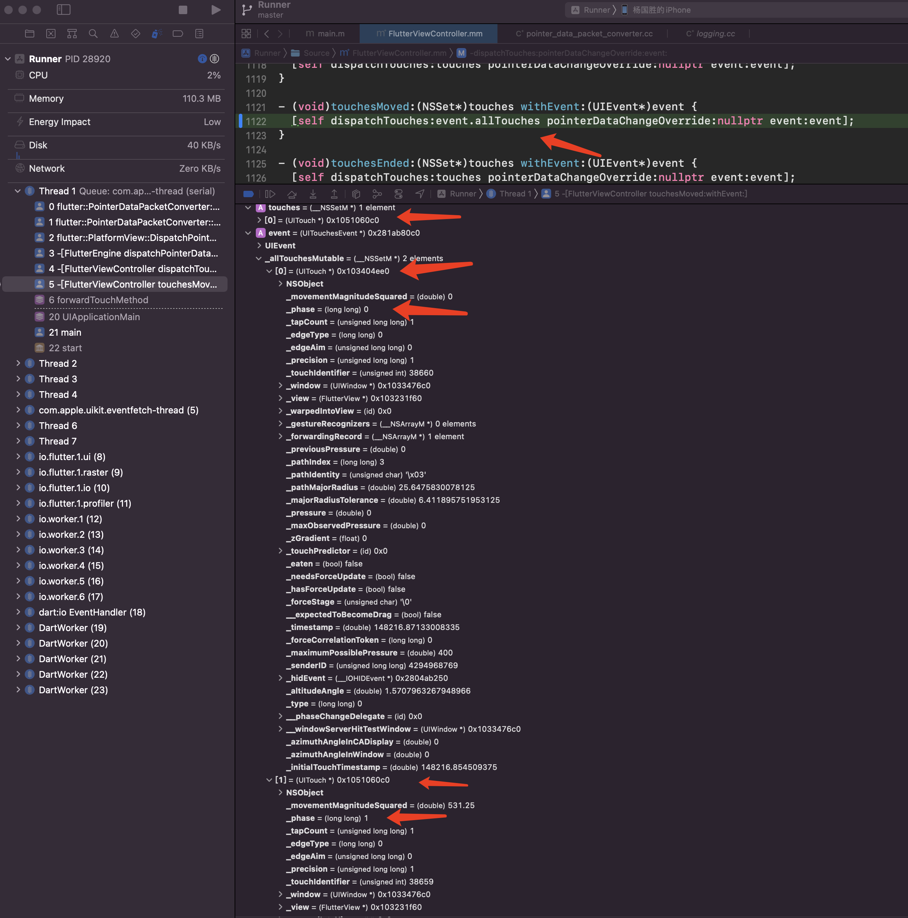Screen dimensions: 908x918
Task: Open the Issue navigator warning icon
Action: pos(114,33)
